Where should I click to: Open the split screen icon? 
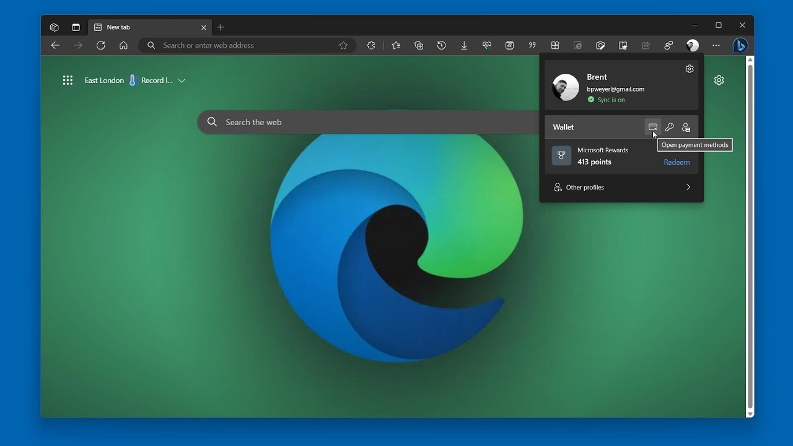(623, 45)
